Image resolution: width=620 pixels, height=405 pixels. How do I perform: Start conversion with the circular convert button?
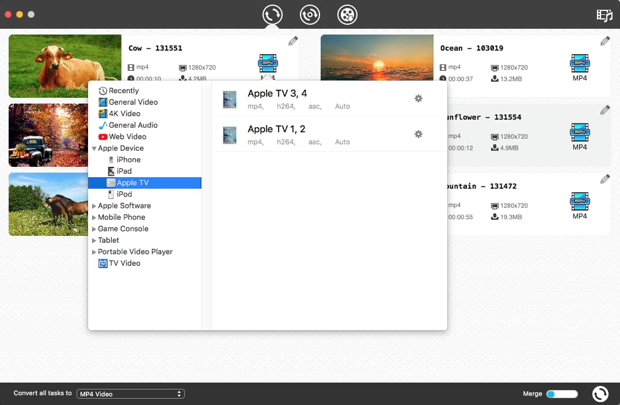pos(600,393)
